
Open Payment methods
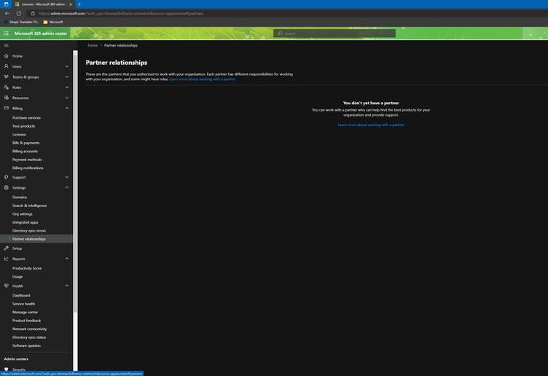tap(27, 160)
